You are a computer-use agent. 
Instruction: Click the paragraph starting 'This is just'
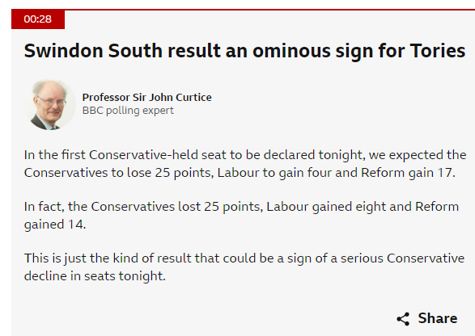point(244,267)
